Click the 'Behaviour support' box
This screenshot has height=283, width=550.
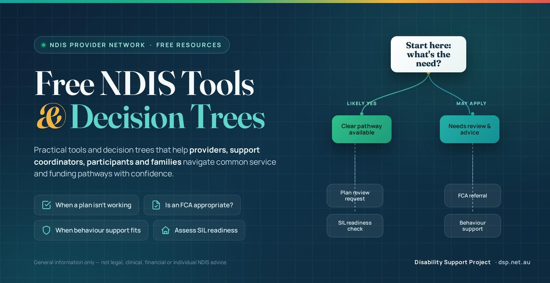(473, 226)
